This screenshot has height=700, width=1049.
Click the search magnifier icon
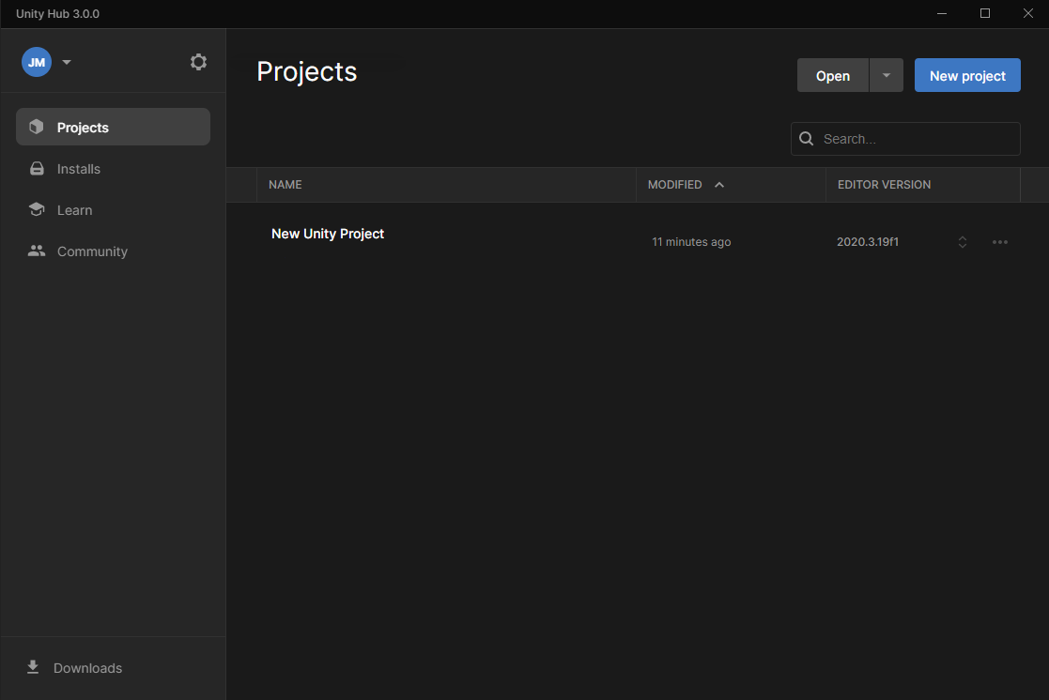[x=806, y=139]
